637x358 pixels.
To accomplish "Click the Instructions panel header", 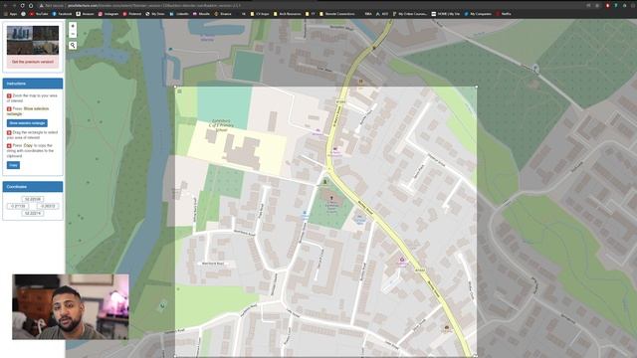I will click(33, 84).
